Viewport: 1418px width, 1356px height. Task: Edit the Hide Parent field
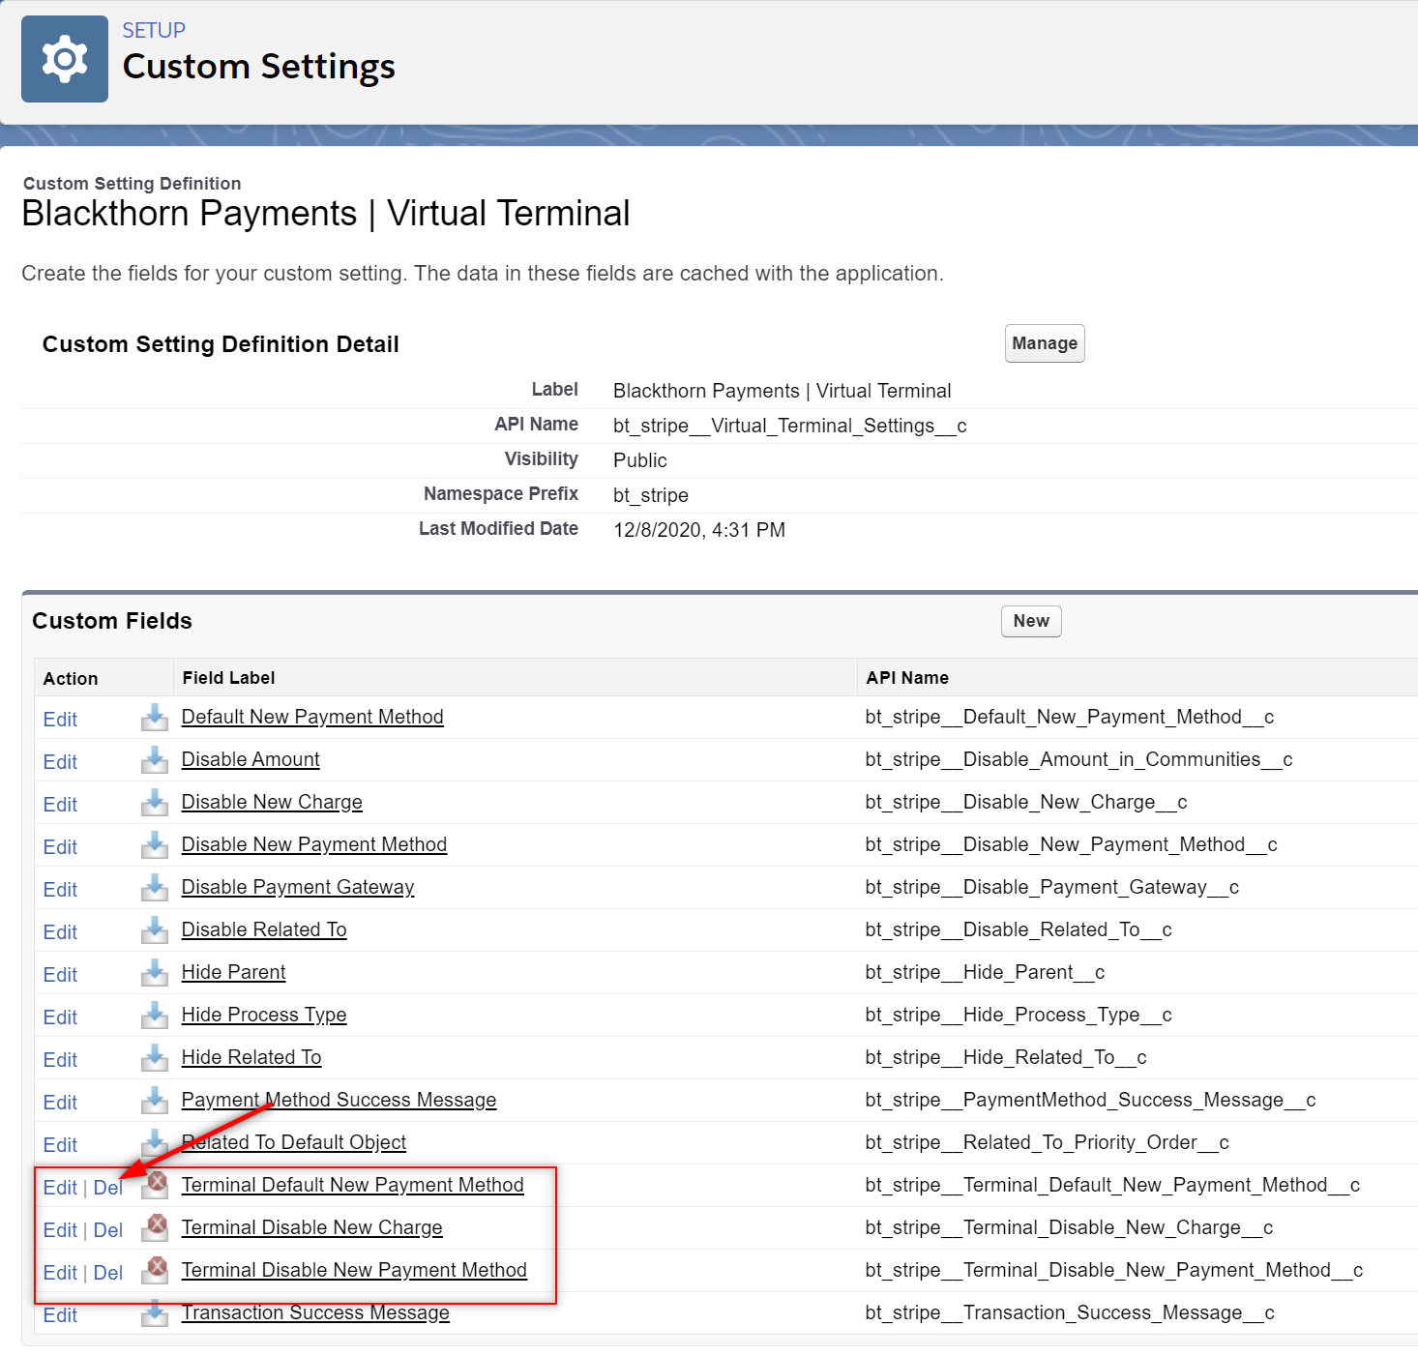tap(60, 975)
